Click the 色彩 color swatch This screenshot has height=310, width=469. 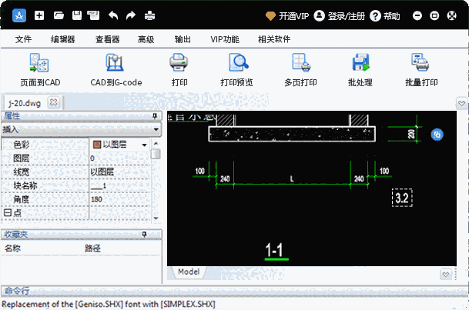97,145
